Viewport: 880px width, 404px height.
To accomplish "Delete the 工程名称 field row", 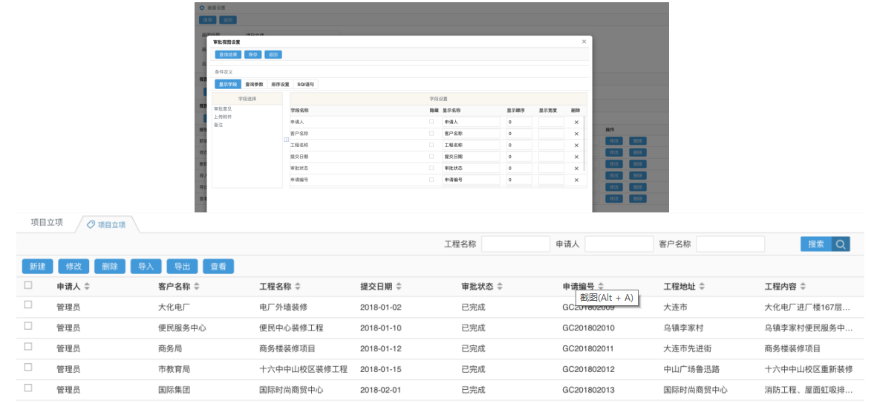I will point(576,145).
